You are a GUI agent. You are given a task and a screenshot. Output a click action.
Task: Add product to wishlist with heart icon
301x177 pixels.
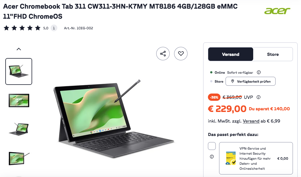pos(181,54)
